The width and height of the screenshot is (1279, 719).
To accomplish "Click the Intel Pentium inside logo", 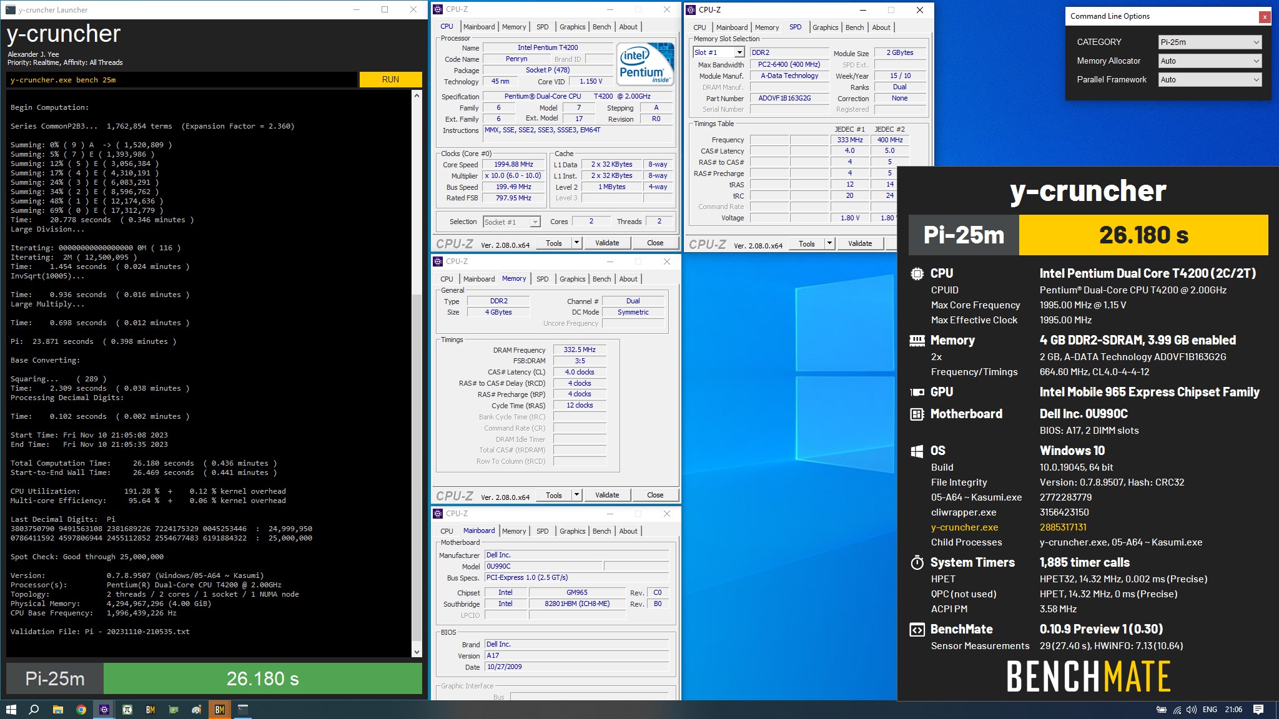I will point(645,64).
